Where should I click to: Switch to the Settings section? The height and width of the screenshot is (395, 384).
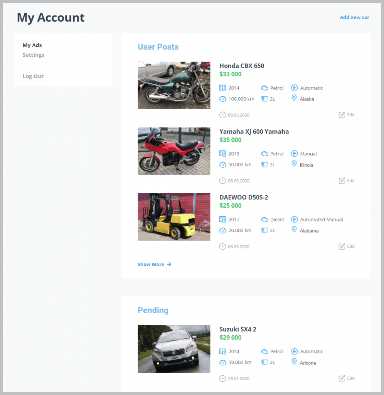click(33, 55)
